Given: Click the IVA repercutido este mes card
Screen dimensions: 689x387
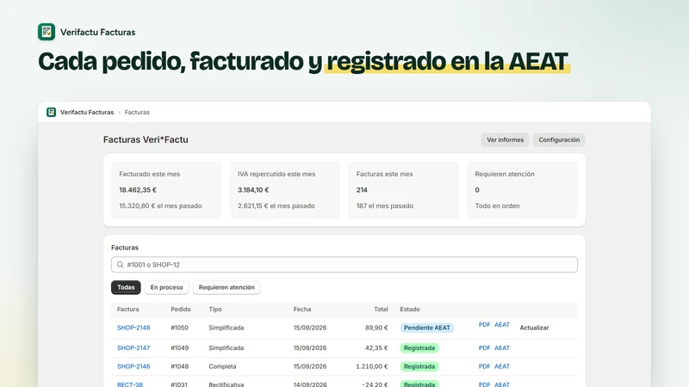Looking at the screenshot, I should point(285,189).
